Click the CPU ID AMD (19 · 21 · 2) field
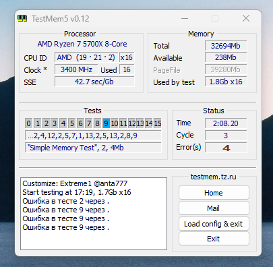 coord(86,57)
